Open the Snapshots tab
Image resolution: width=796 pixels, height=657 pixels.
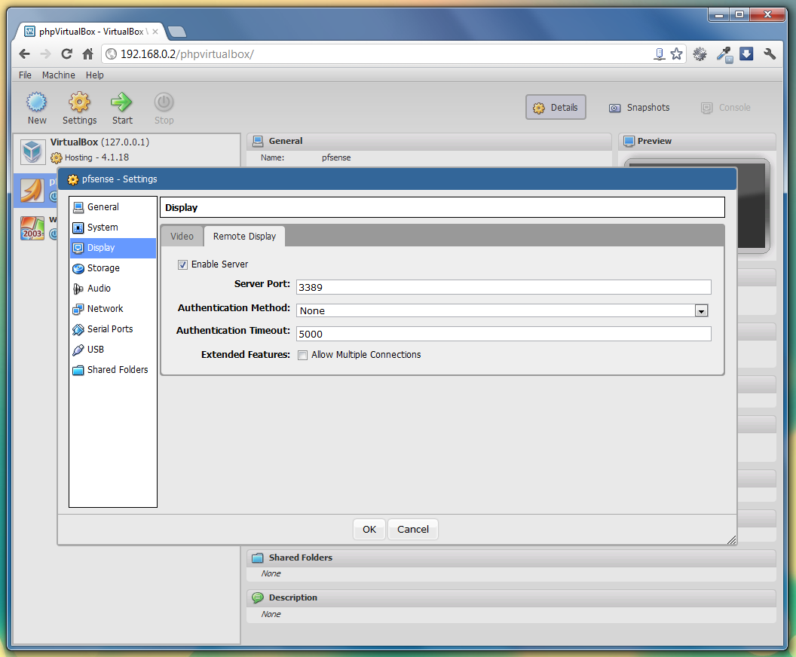639,108
